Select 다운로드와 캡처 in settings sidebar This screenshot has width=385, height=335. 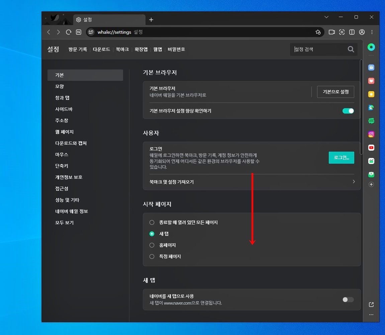point(85,143)
